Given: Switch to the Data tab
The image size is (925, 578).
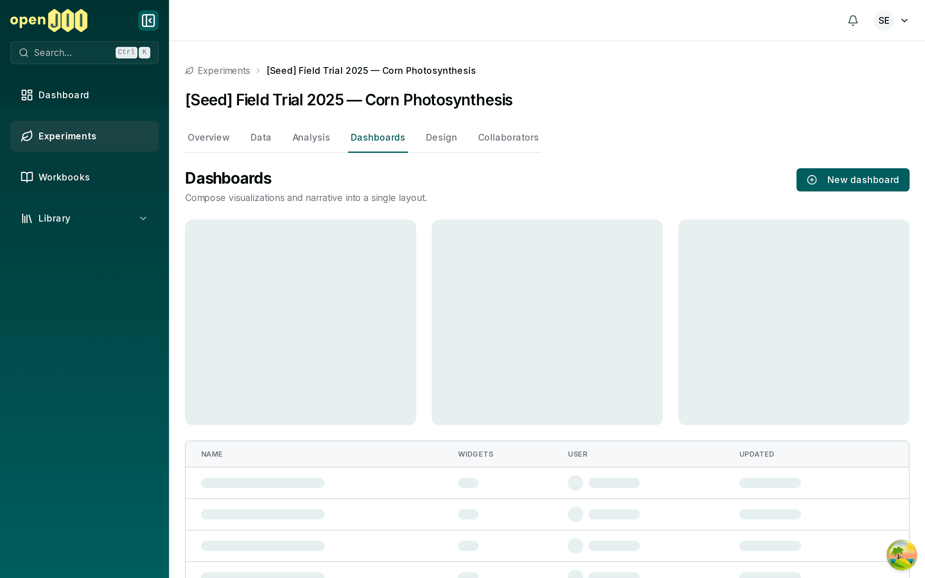Looking at the screenshot, I should tap(261, 138).
